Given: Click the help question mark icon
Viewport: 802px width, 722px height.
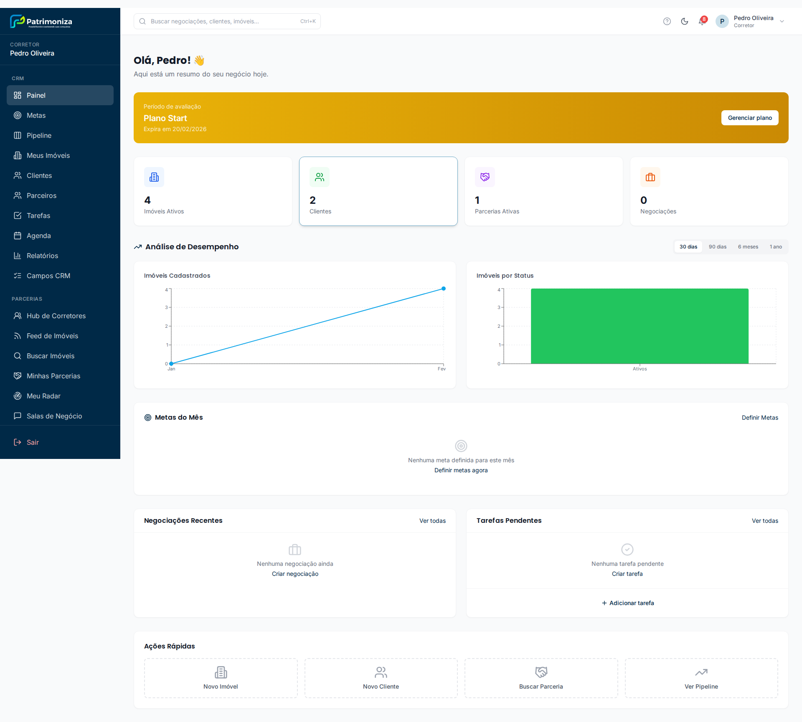Looking at the screenshot, I should click(x=667, y=21).
